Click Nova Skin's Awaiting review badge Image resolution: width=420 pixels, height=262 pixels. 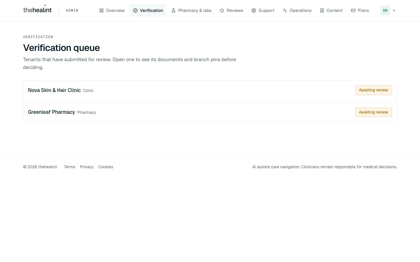(373, 90)
